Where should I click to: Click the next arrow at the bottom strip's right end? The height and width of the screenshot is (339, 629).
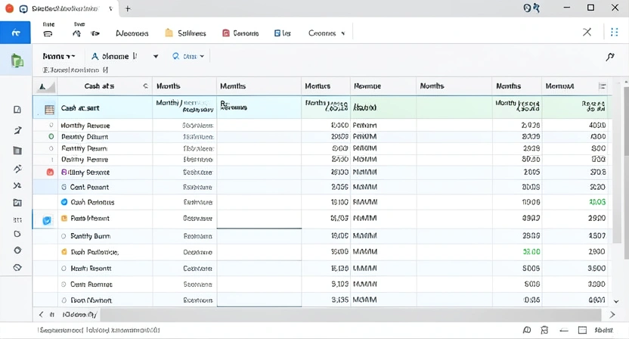tap(612, 315)
